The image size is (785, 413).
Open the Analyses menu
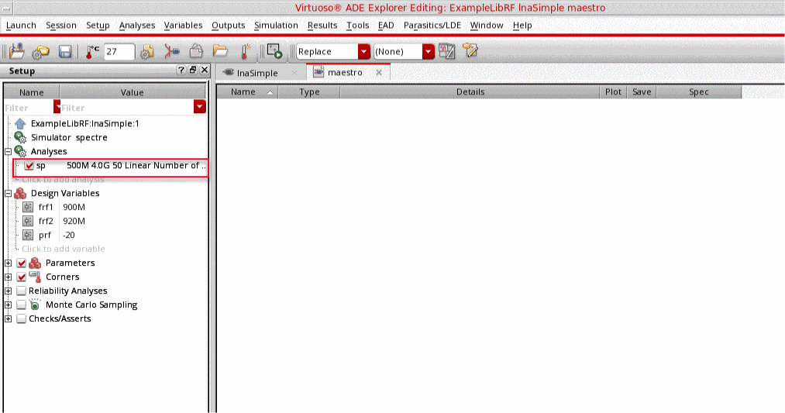(137, 25)
